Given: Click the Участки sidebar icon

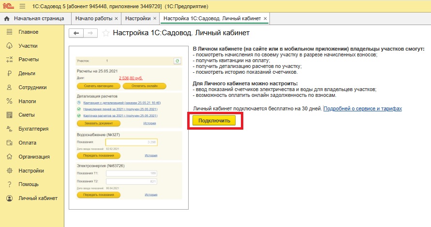Looking at the screenshot, I should [x=9, y=46].
